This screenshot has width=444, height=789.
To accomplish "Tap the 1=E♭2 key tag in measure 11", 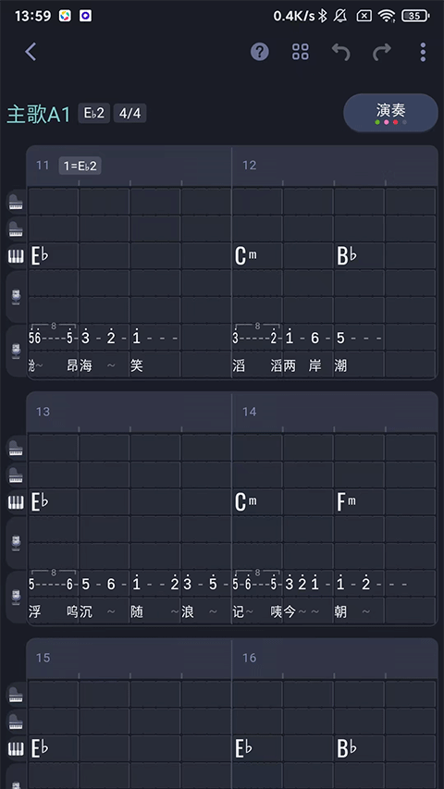I will [80, 166].
